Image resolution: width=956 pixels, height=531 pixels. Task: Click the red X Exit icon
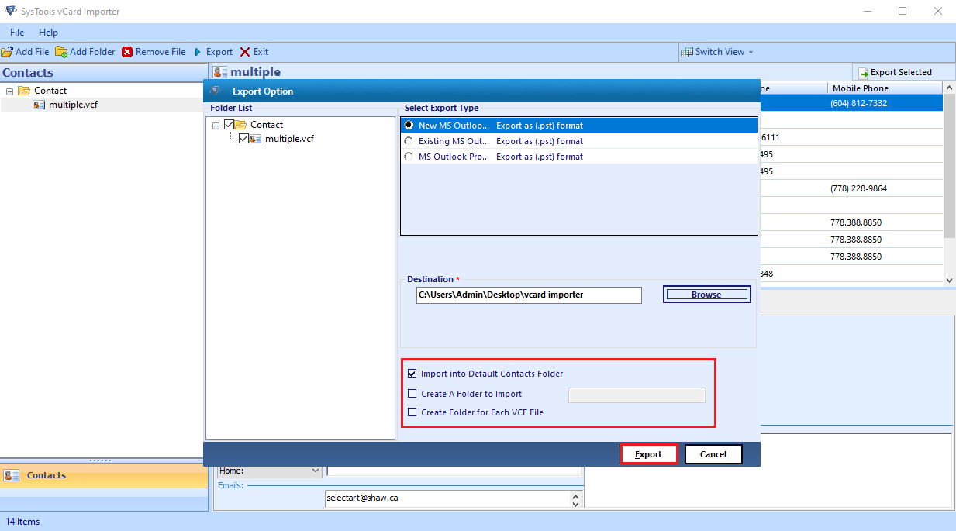click(x=245, y=52)
